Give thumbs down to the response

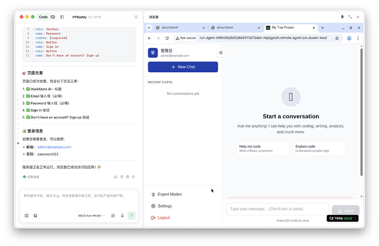(121, 177)
